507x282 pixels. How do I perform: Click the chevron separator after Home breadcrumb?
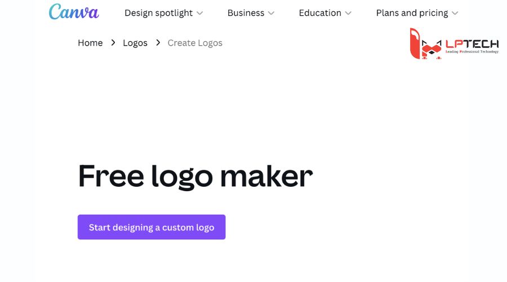(113, 43)
